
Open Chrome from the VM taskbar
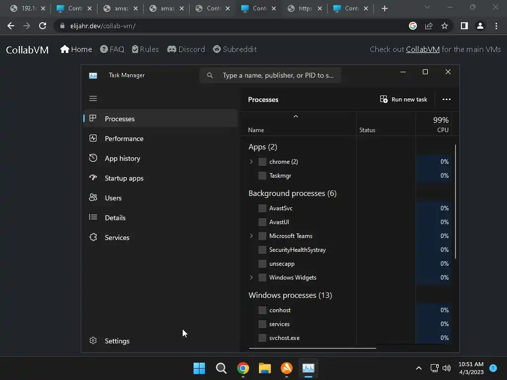pyautogui.click(x=243, y=368)
